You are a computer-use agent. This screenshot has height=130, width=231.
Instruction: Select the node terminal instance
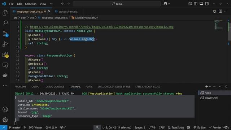(x=214, y=93)
